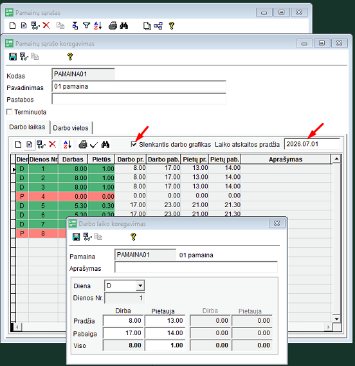The width and height of the screenshot is (355, 366).
Task: Click the printer icon in Pamainų sąrašas toolbar
Action: (x=113, y=26)
